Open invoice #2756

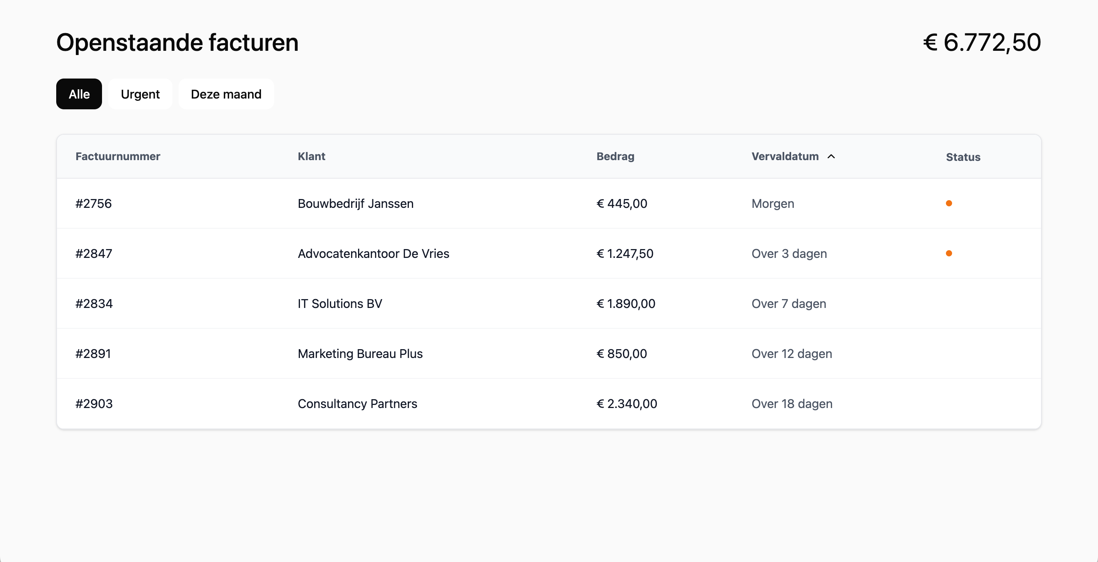(x=93, y=204)
